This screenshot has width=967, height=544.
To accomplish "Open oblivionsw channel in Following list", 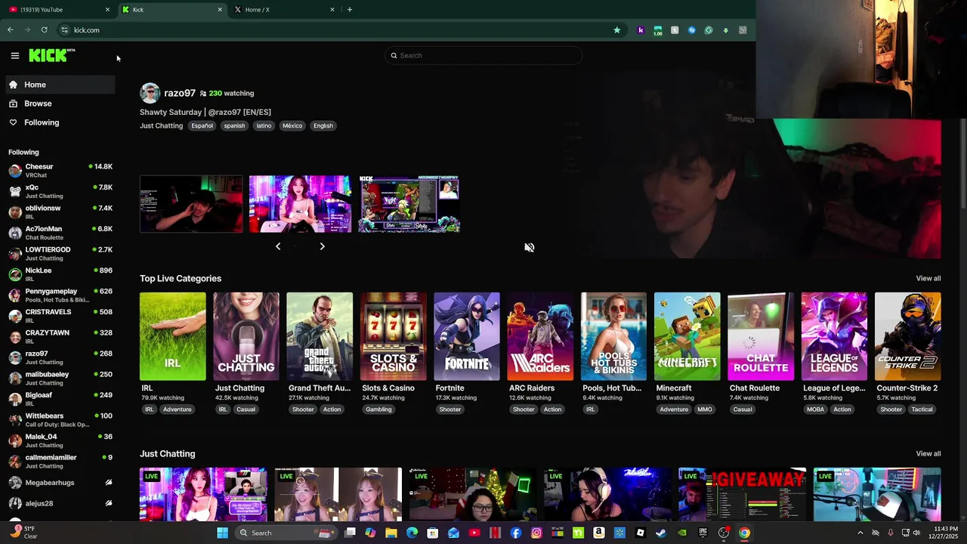I will [60, 212].
